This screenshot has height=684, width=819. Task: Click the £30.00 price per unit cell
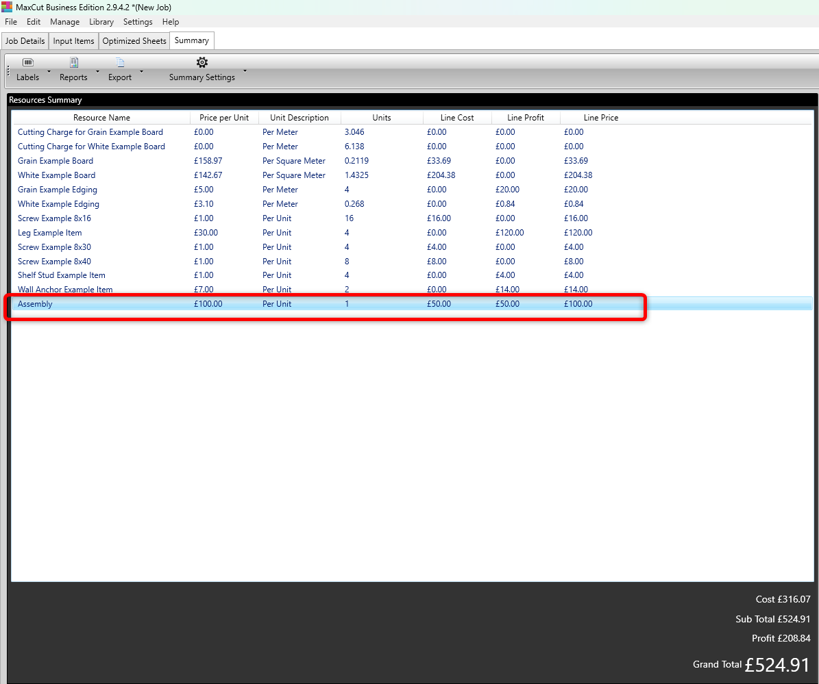coord(206,233)
